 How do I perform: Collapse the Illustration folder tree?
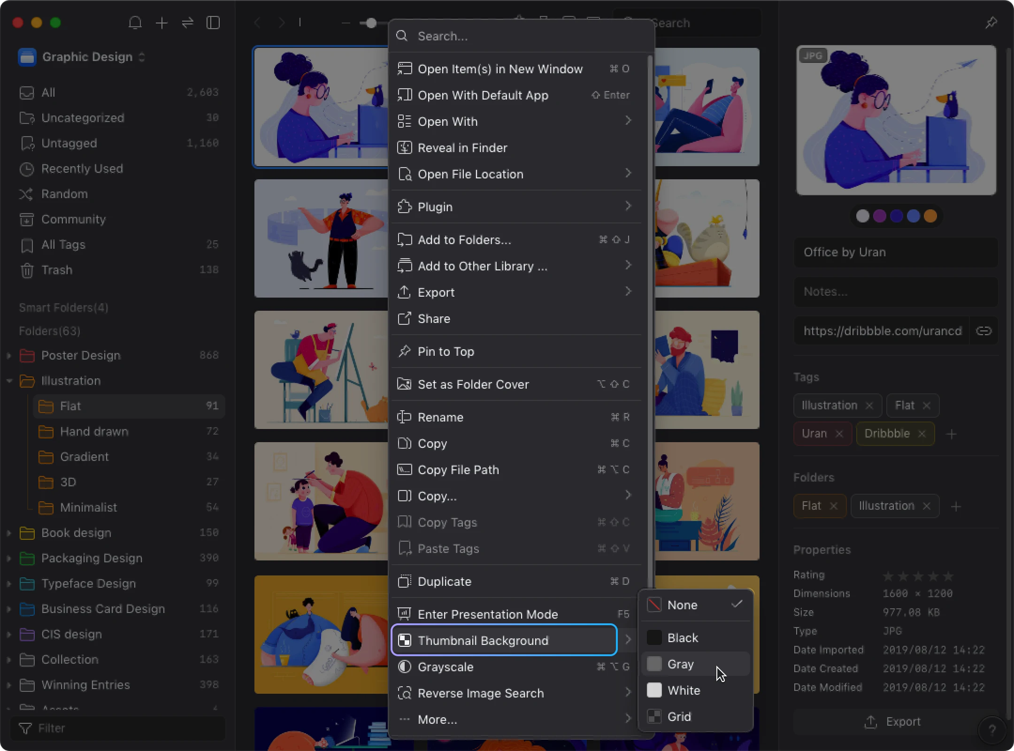click(x=9, y=381)
